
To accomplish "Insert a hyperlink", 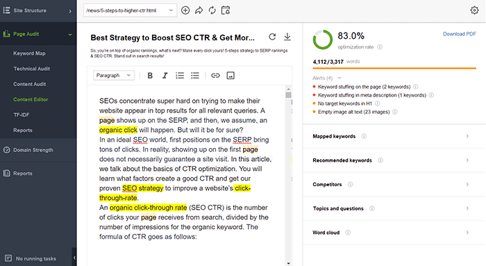I will pos(215,75).
